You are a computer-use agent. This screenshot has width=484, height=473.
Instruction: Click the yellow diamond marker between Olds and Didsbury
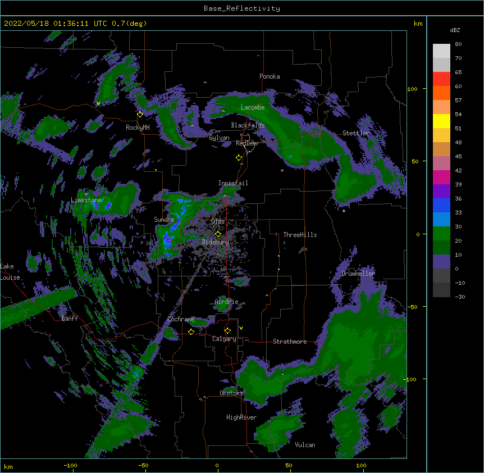(218, 234)
